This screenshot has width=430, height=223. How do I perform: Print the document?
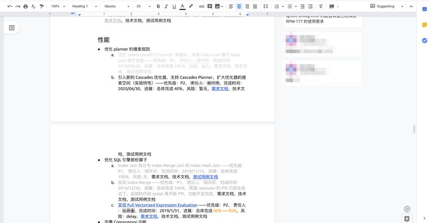coord(26,7)
